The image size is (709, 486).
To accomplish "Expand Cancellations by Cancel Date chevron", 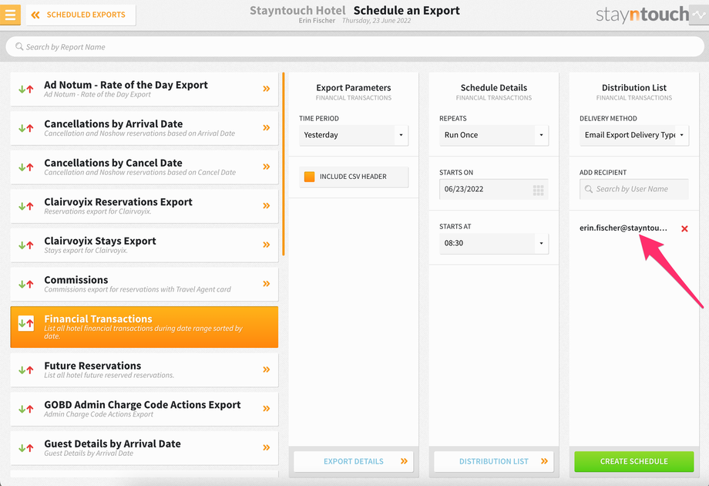I will tap(267, 167).
